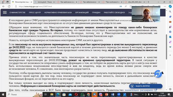This screenshot has height=97, width=173.
Task: Open new browser tab
Action: pyautogui.click(x=148, y=2)
